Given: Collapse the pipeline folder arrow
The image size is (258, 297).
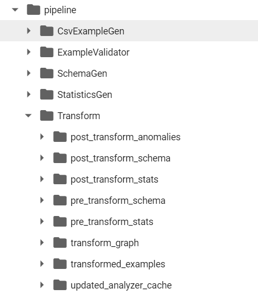Looking at the screenshot, I should click(15, 10).
